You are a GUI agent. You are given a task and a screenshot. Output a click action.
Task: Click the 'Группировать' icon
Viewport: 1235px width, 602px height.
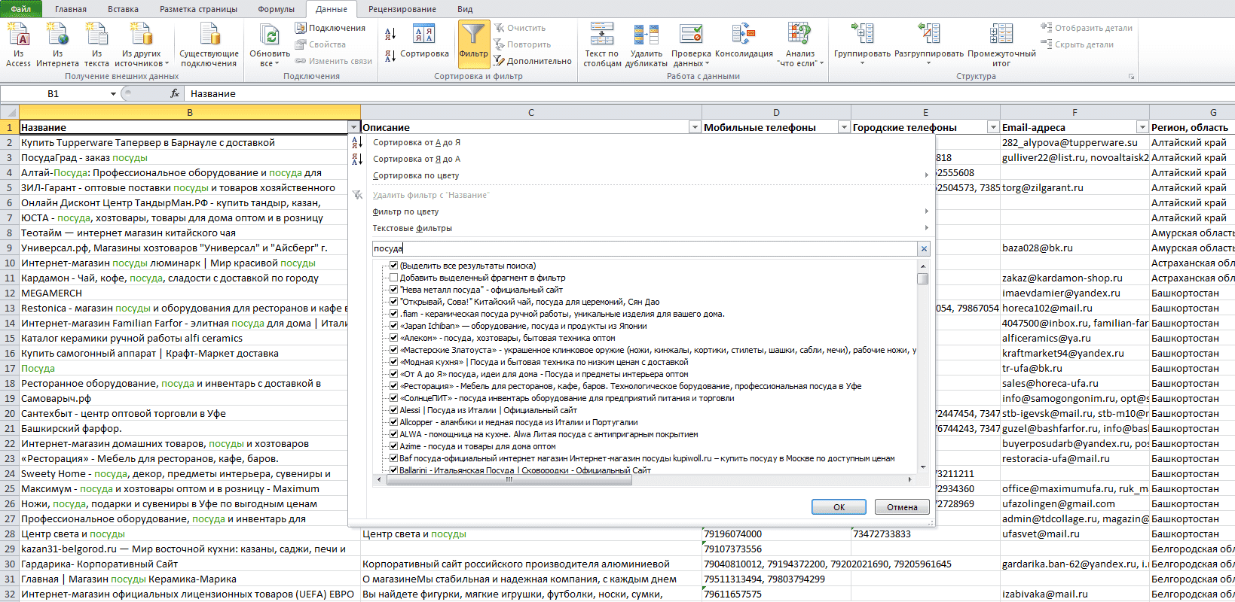click(x=862, y=34)
